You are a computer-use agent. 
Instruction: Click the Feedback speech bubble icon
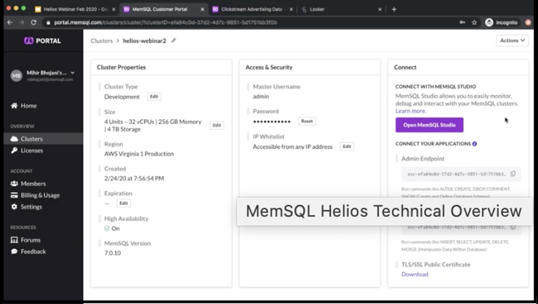[x=14, y=251]
